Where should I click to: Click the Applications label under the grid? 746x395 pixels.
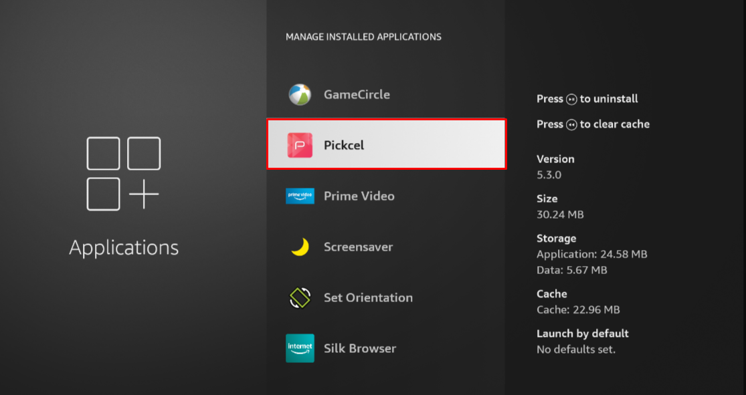point(124,248)
